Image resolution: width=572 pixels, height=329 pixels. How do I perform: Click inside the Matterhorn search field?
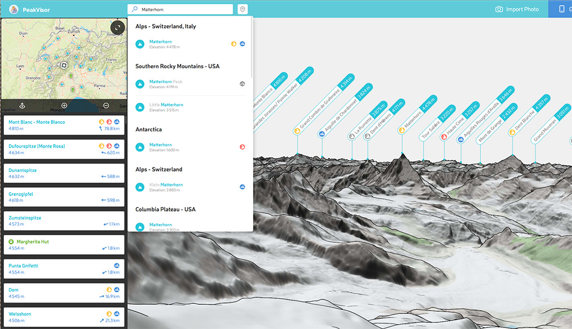pyautogui.click(x=184, y=9)
